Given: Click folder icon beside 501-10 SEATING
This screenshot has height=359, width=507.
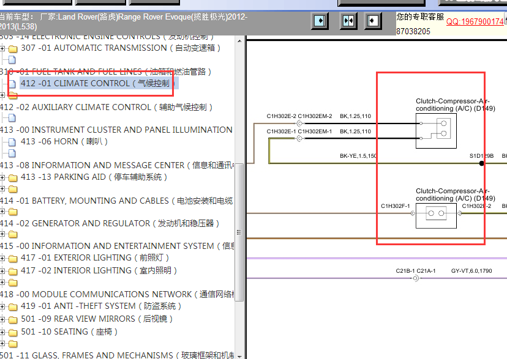Looking at the screenshot, I should (13, 333).
